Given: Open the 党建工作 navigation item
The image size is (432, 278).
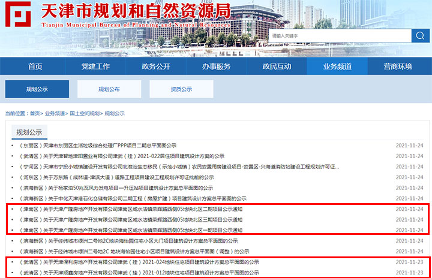Looking at the screenshot, I should point(95,67).
